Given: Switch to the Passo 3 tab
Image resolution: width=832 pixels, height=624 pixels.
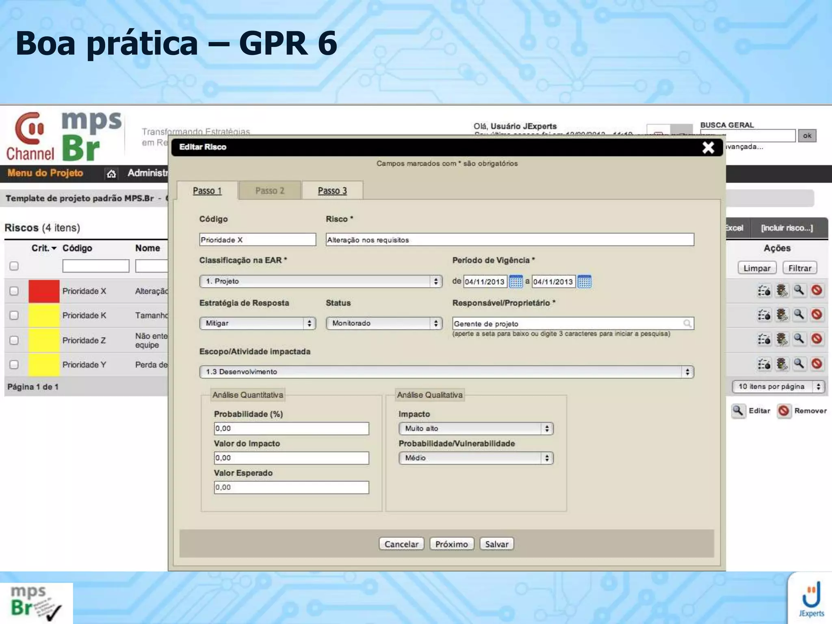Looking at the screenshot, I should point(332,191).
